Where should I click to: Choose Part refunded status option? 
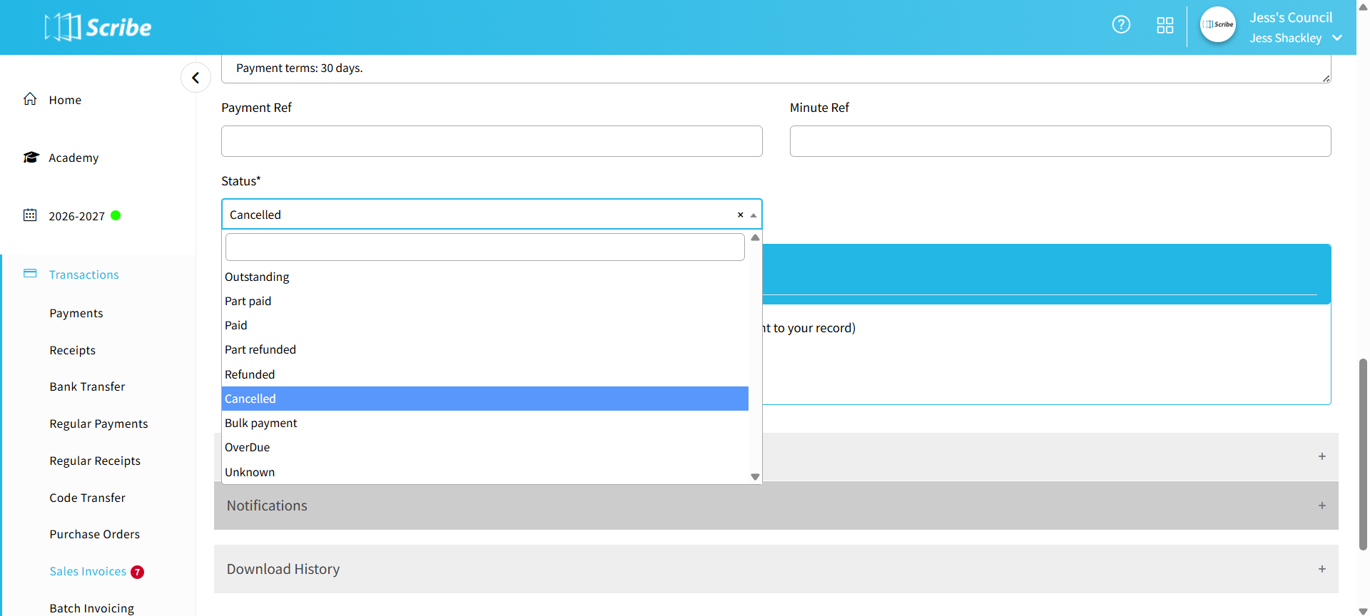click(260, 349)
